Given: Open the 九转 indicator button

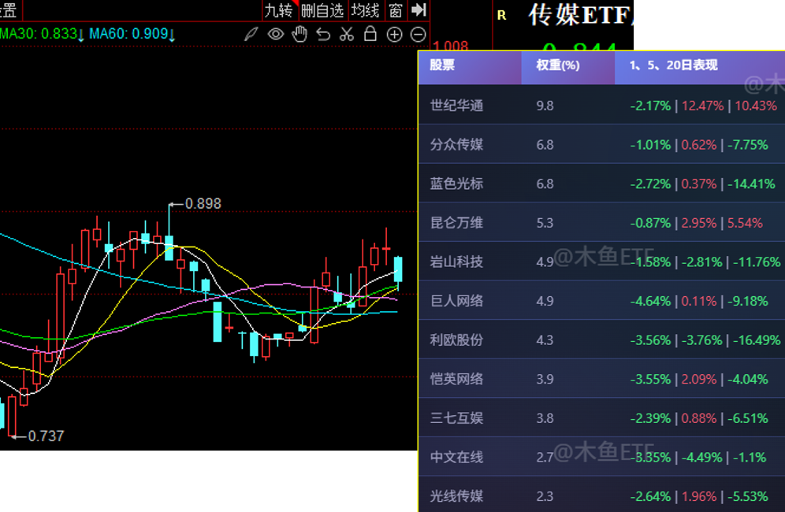Looking at the screenshot, I should click(279, 10).
